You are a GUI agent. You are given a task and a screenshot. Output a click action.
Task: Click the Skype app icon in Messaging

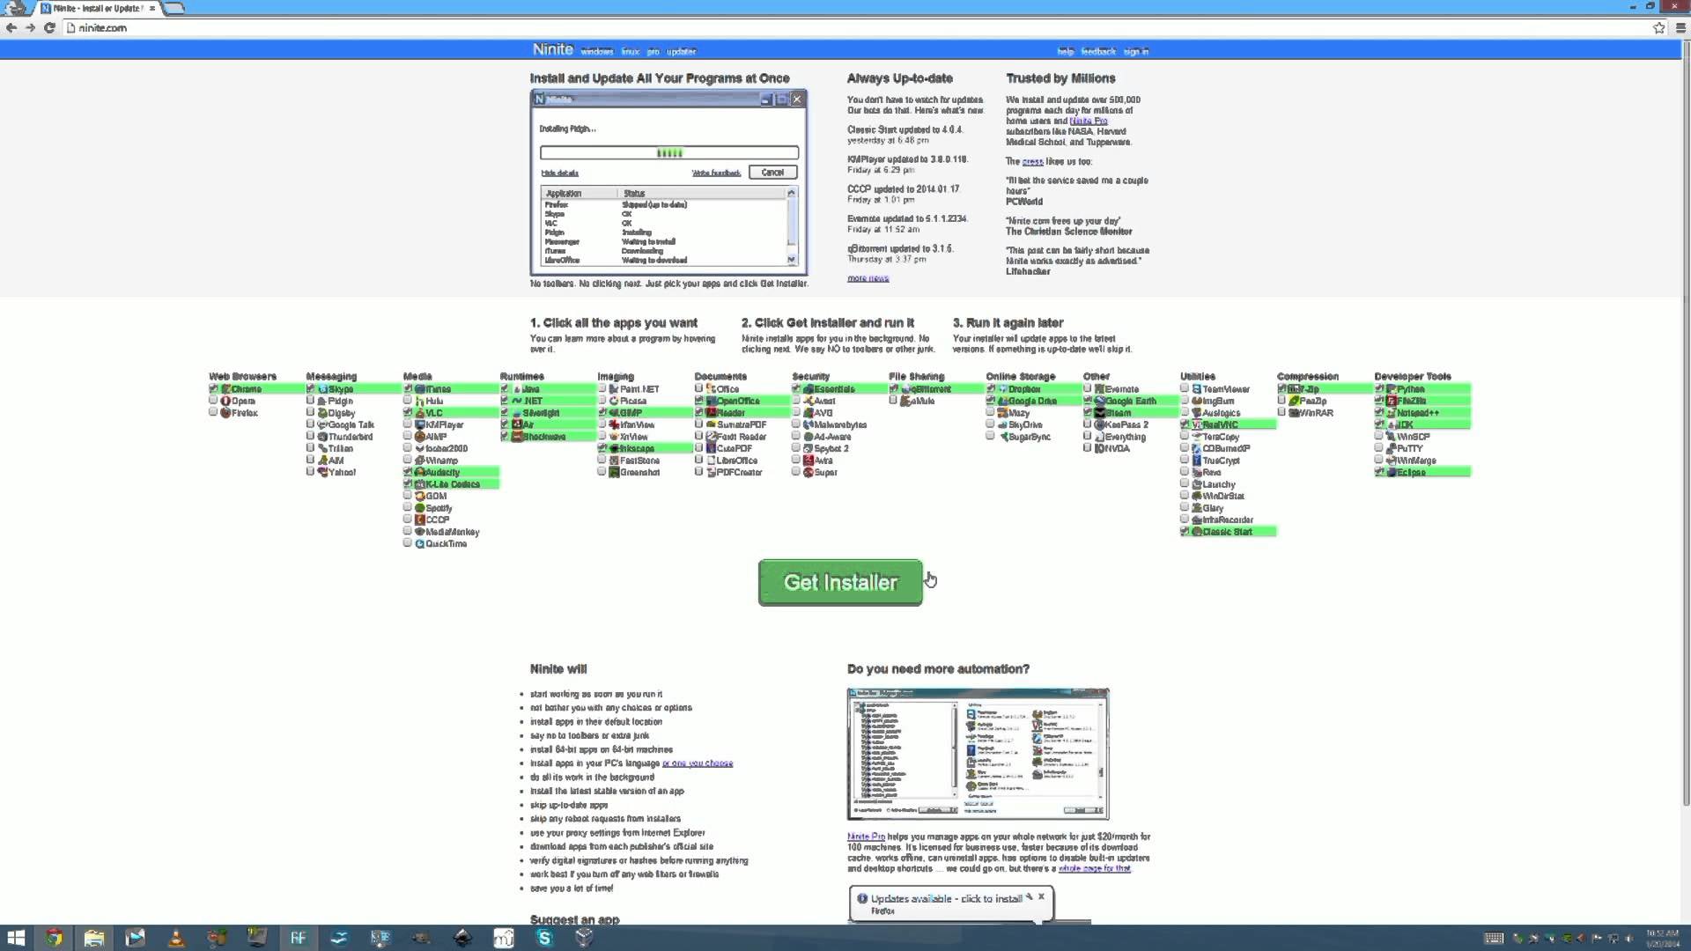pyautogui.click(x=322, y=389)
